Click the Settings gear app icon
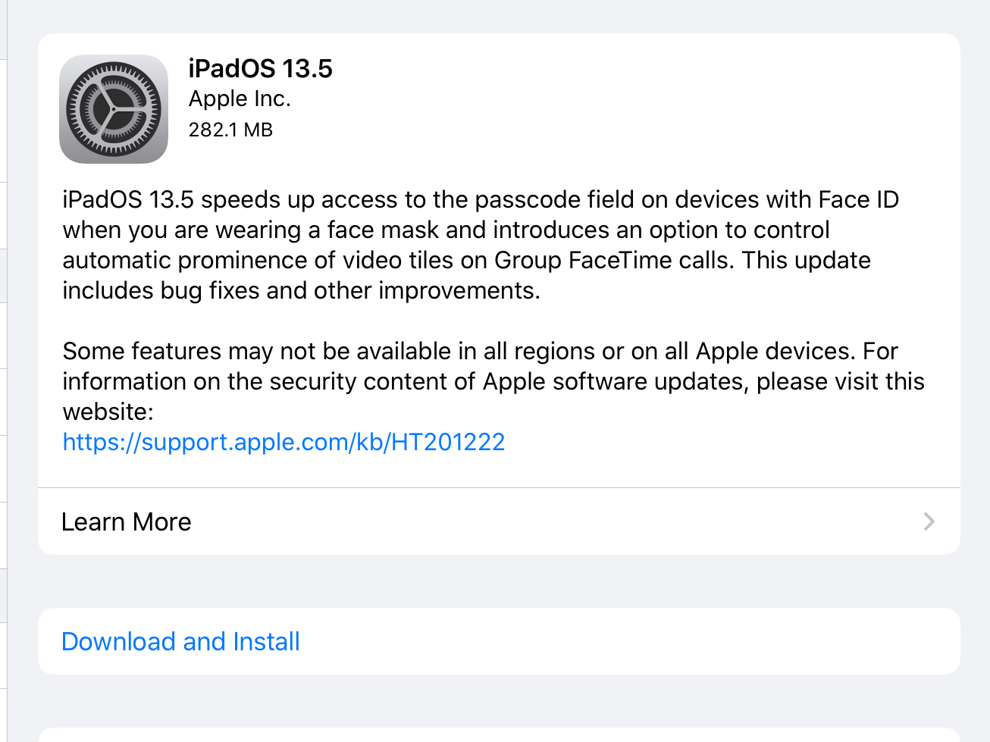 pyautogui.click(x=114, y=109)
